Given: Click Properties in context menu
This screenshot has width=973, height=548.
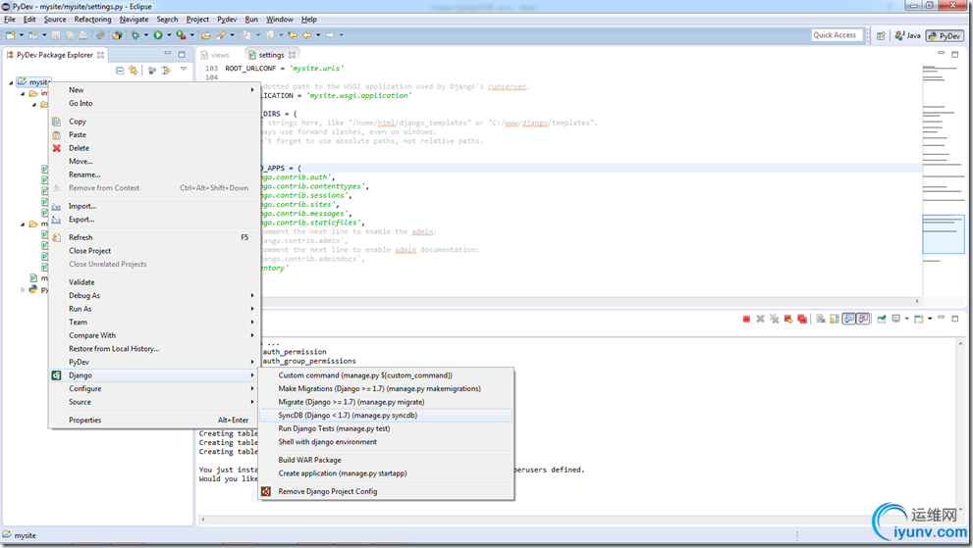Looking at the screenshot, I should pyautogui.click(x=154, y=420).
